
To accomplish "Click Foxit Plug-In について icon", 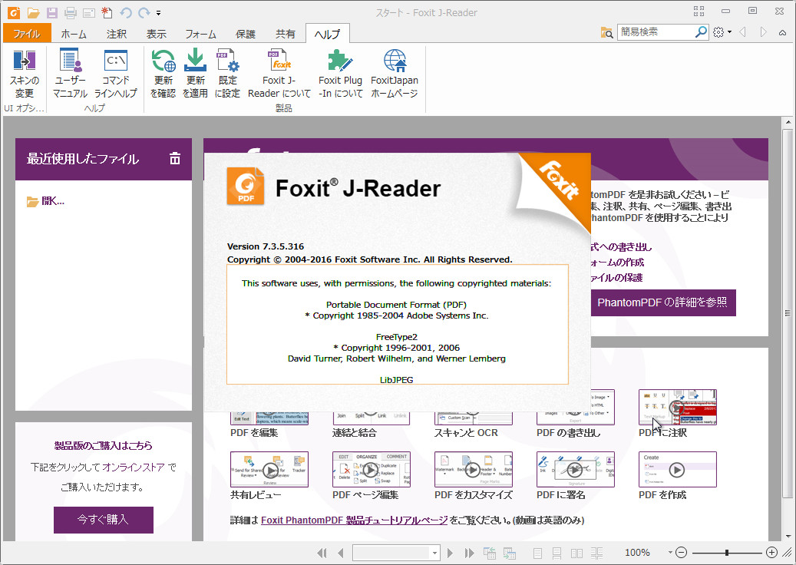I will pyautogui.click(x=340, y=74).
